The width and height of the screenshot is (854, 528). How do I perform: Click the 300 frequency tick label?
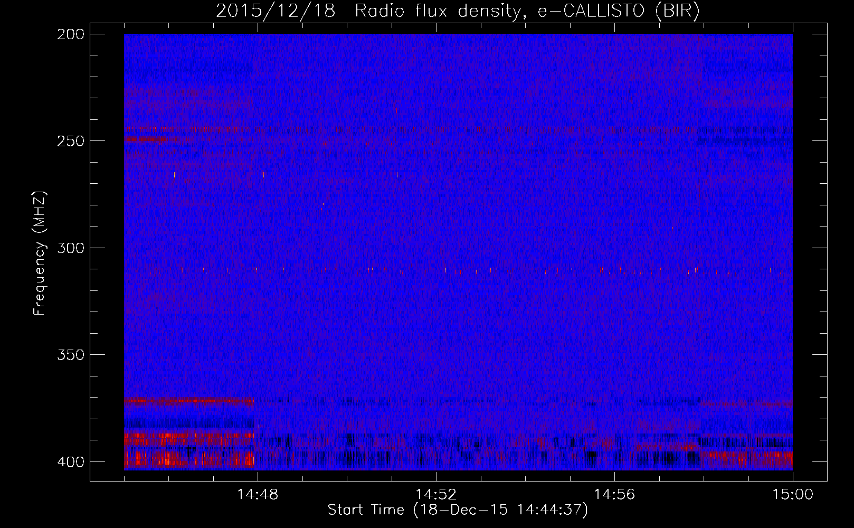click(70, 248)
